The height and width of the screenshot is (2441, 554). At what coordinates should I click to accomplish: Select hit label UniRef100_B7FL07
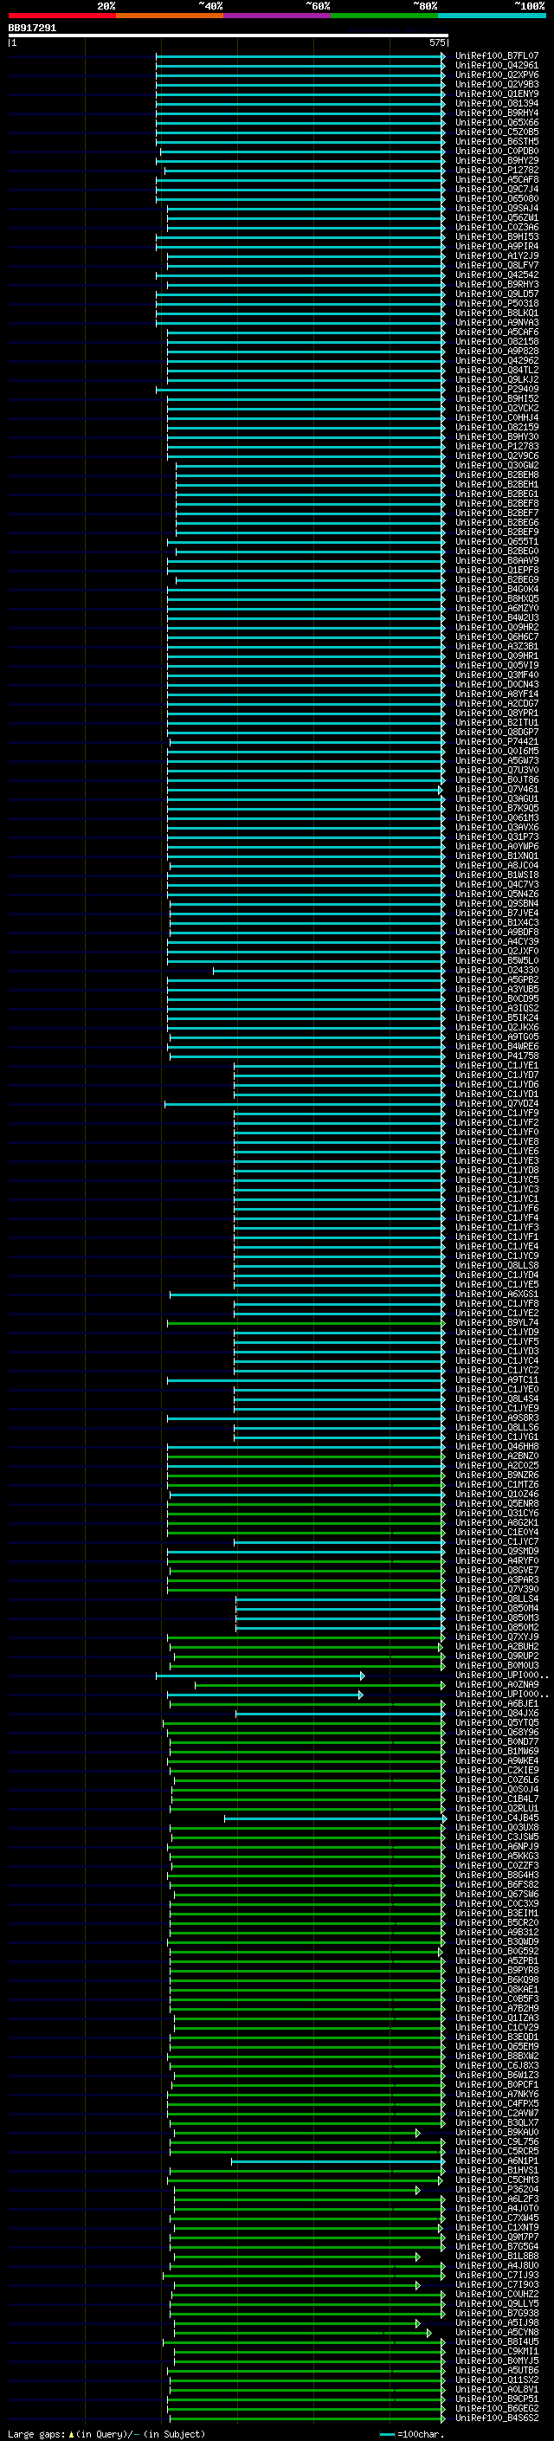[x=497, y=56]
